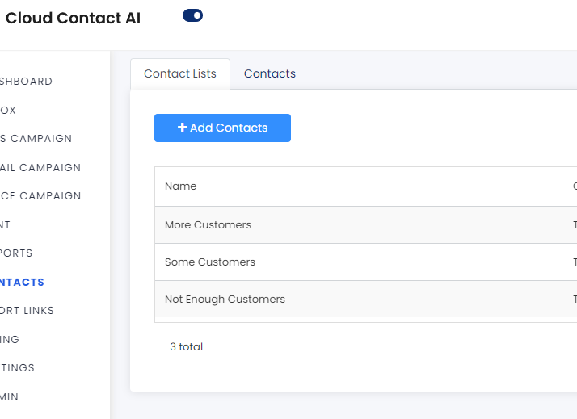
Task: Open Inbox from the sidebar
Action: 8,111
